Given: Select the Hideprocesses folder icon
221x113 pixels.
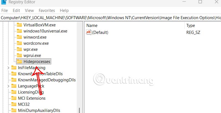Looking at the screenshot, I should click(19, 61).
